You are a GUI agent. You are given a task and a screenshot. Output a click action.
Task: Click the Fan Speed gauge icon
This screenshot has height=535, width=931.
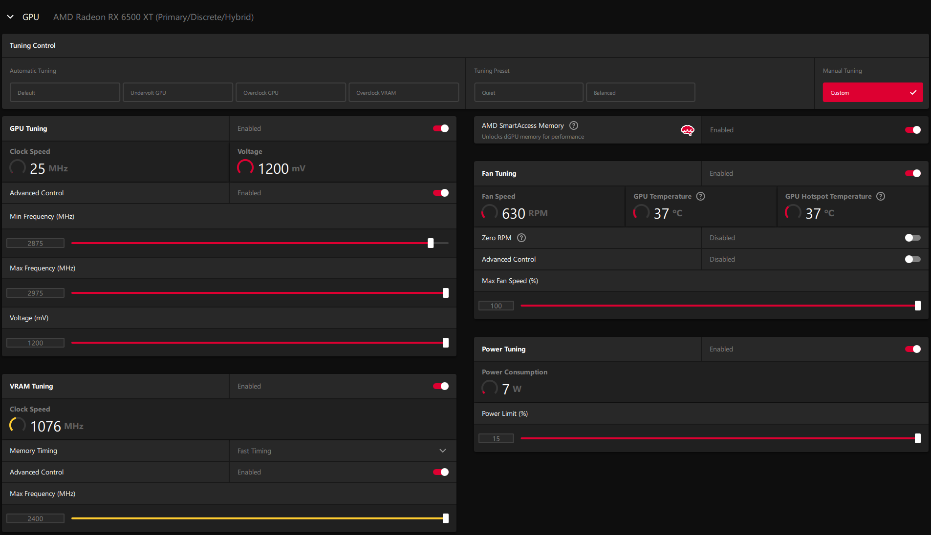click(x=490, y=212)
